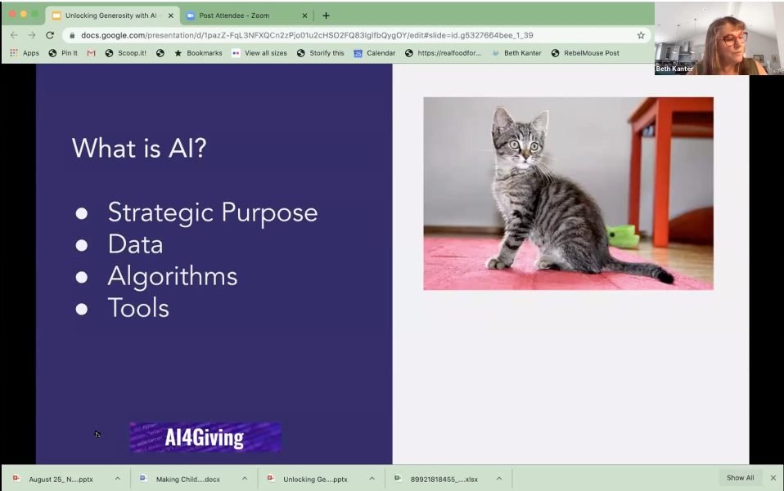Click the kitten photo on the slide
Viewport: 784px width, 491px height.
[568, 194]
